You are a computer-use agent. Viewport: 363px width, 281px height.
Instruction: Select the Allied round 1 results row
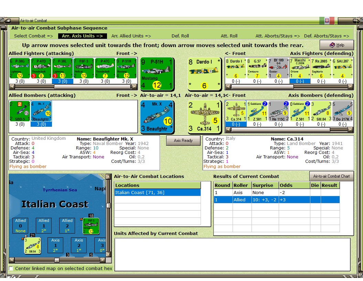[x=277, y=200]
